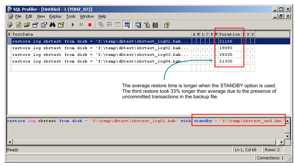Screen dimensions: 295x166
Task: Click the duration value 28330
Action: 226,55
